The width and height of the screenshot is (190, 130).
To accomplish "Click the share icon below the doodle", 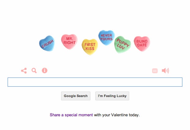I will [x=24, y=71].
